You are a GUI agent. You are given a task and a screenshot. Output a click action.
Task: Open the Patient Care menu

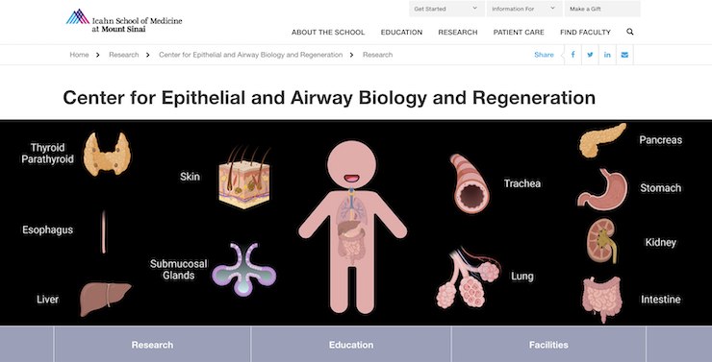(x=519, y=33)
